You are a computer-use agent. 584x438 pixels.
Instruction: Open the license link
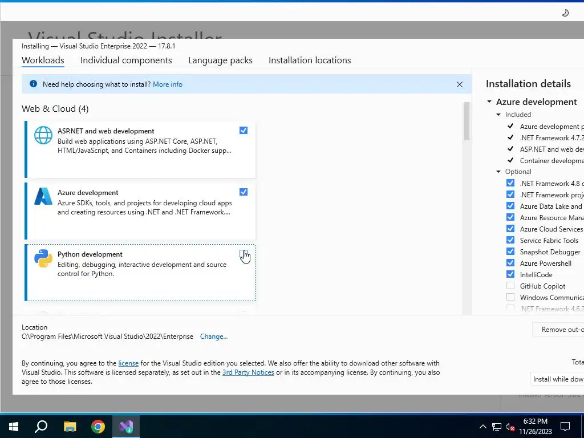click(128, 363)
